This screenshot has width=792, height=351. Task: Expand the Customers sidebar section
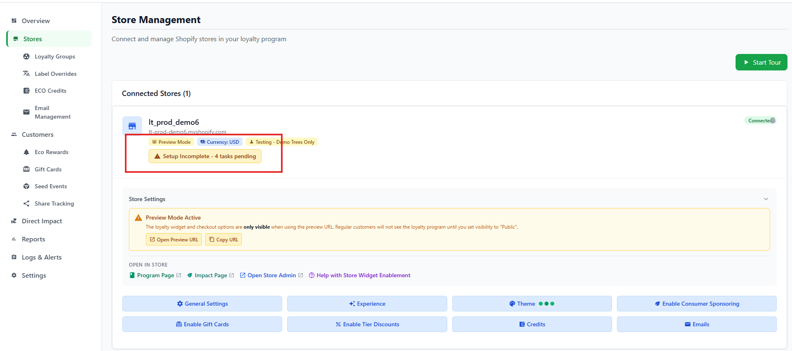pos(37,135)
